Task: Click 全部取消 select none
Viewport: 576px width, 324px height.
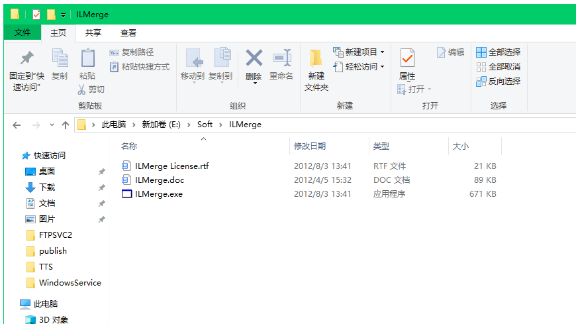Action: (499, 67)
